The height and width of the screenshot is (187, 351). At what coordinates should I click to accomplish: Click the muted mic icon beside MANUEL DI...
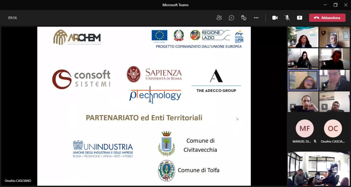315,141
